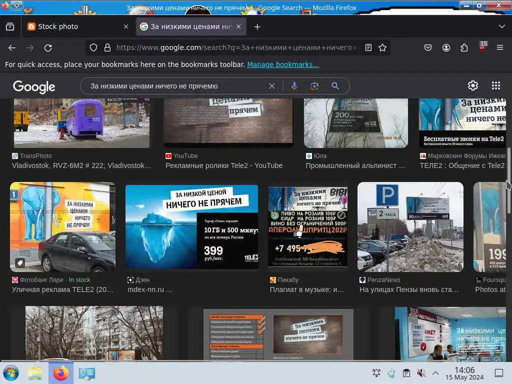Open Firefox account icon
Screen dimensions: 512x384
coord(446,47)
